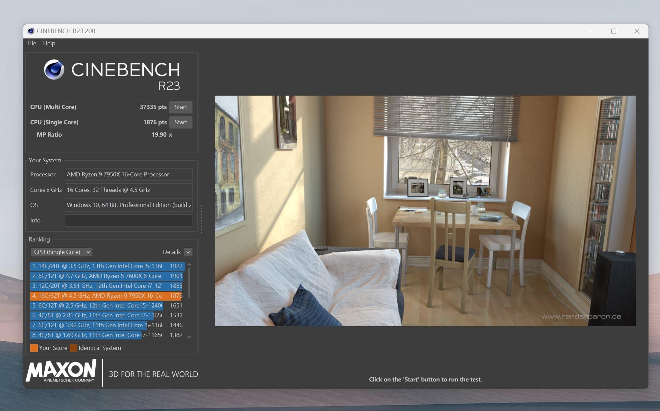
Task: Click the Cores x GHz field
Action: pos(129,190)
